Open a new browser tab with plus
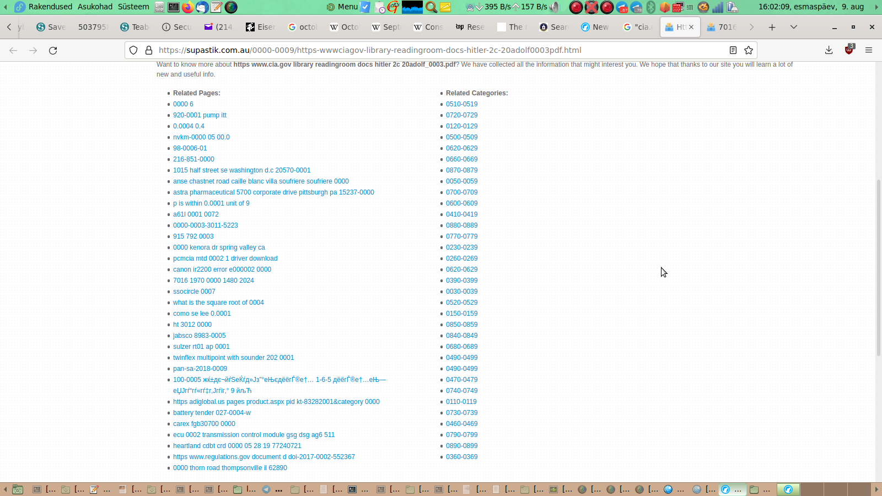 pos(772,27)
